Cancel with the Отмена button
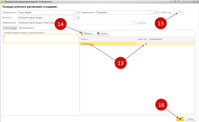 pyautogui.click(x=190, y=119)
